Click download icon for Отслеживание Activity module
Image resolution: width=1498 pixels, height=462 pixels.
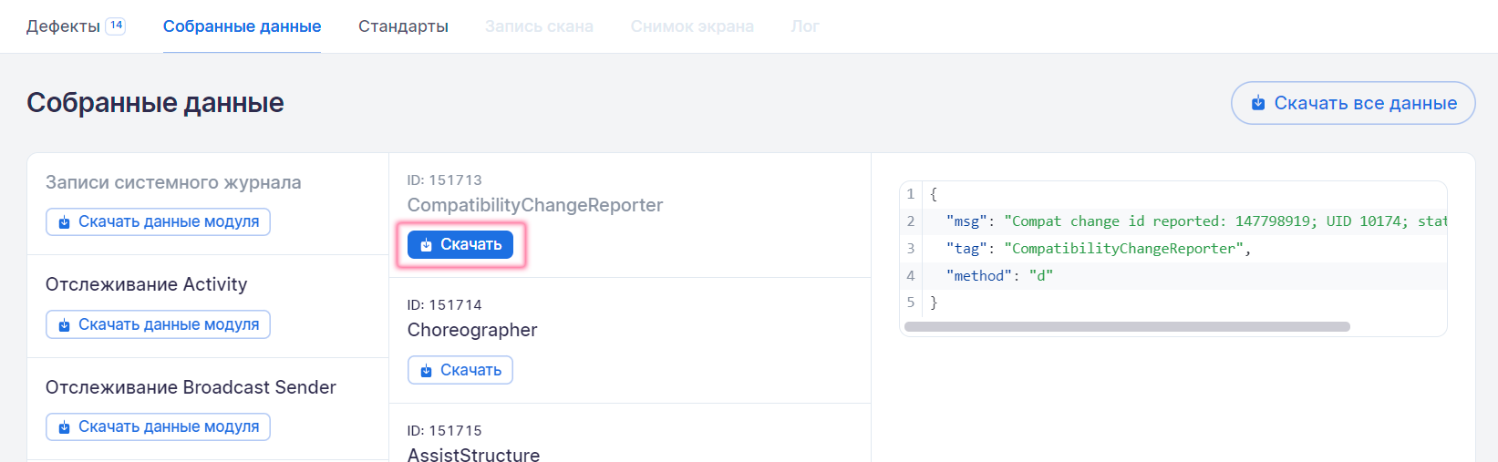pyautogui.click(x=64, y=325)
